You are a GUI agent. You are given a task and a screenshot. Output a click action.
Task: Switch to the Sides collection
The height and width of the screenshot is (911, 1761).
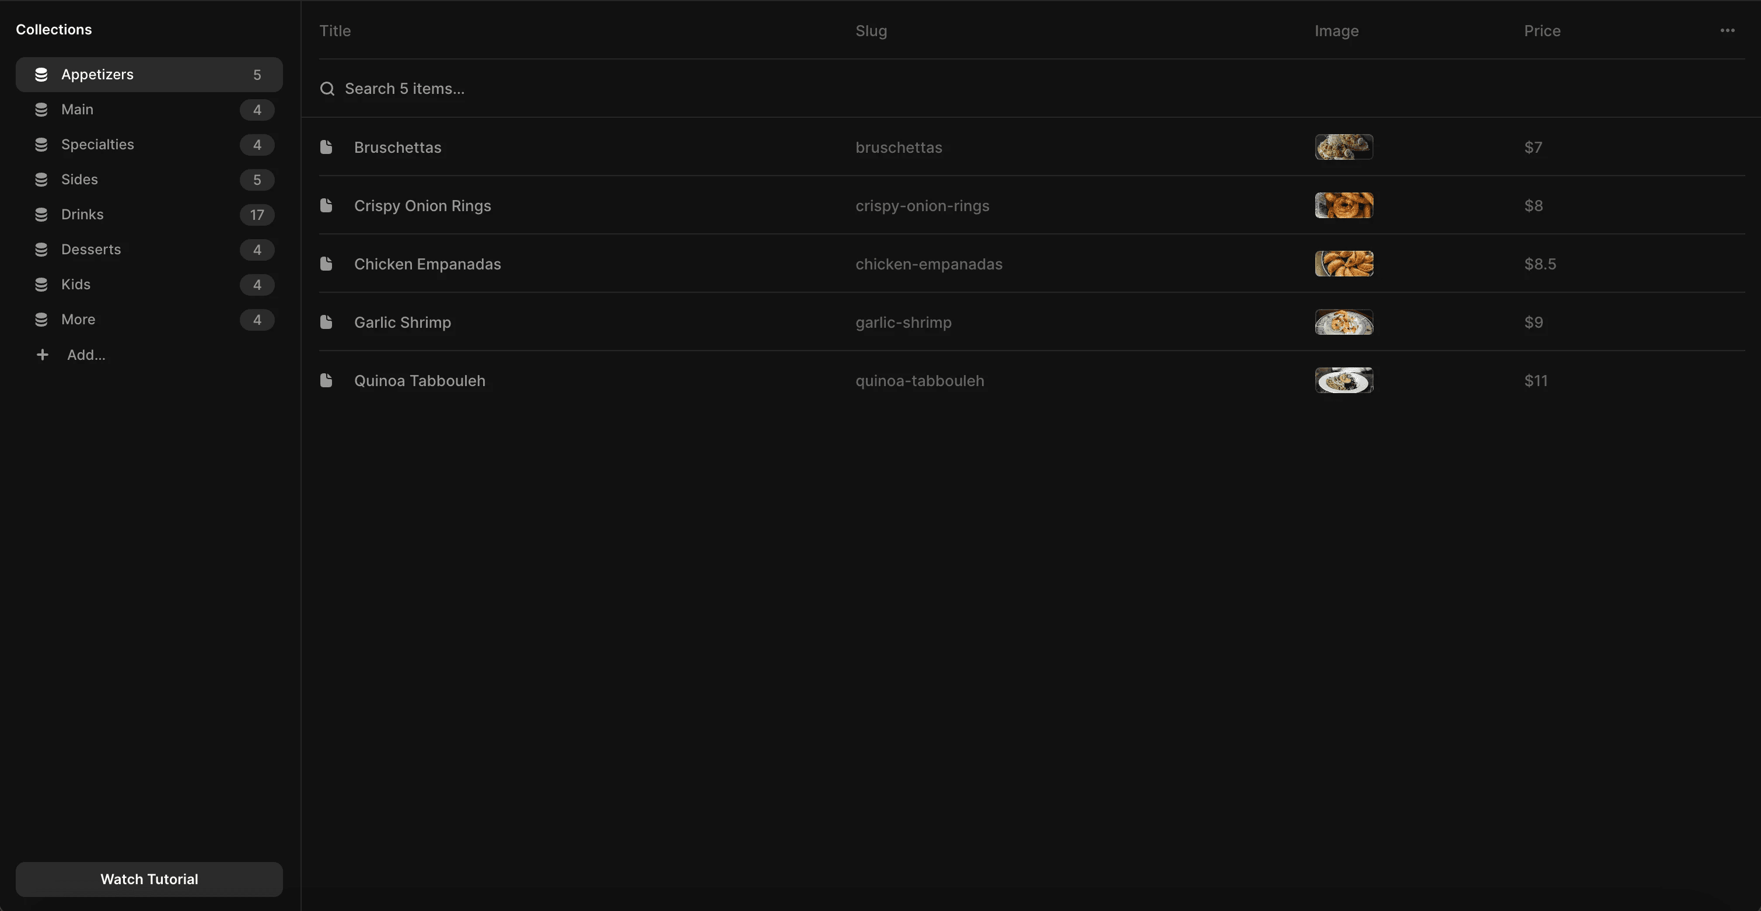[x=79, y=179]
